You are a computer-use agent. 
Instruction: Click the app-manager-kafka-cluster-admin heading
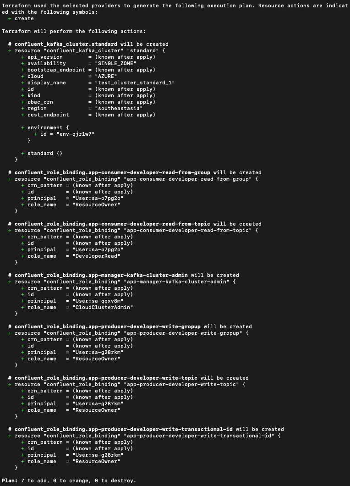(101, 275)
